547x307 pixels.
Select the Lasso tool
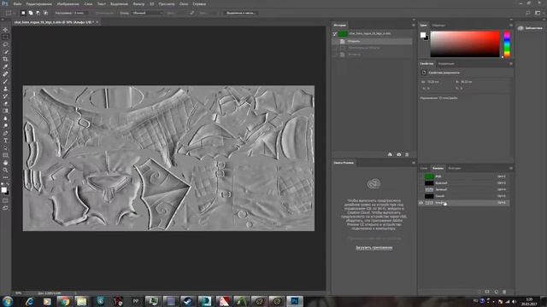click(5, 44)
